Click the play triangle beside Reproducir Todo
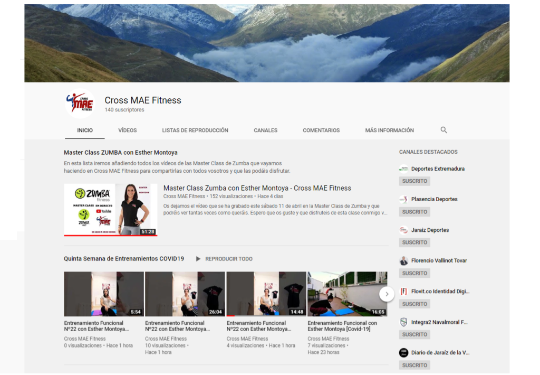This screenshot has width=540, height=375. pos(198,259)
